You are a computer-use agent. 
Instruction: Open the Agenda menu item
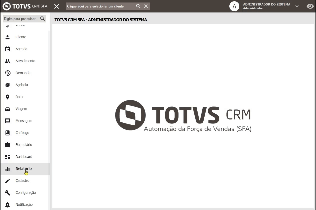click(25, 49)
